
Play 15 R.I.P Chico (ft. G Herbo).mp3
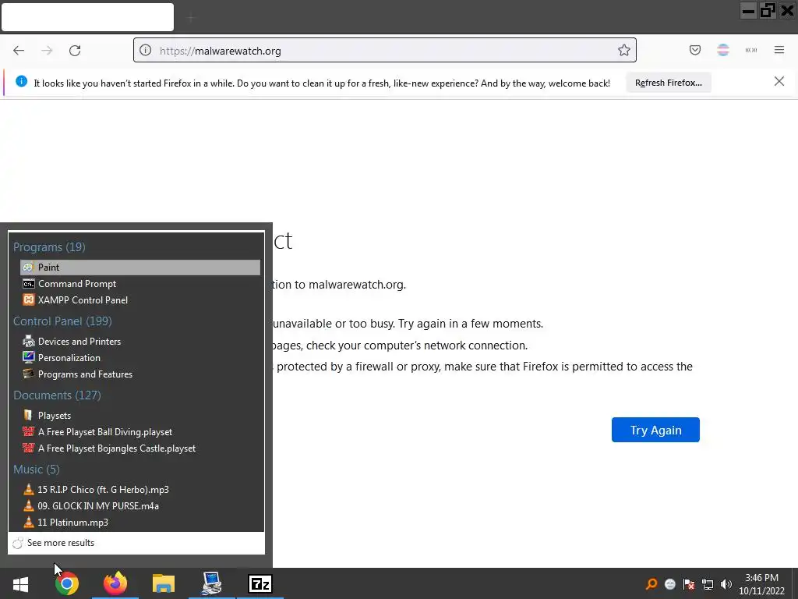coord(140,490)
